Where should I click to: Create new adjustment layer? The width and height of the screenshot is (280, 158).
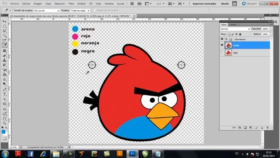click(251, 128)
